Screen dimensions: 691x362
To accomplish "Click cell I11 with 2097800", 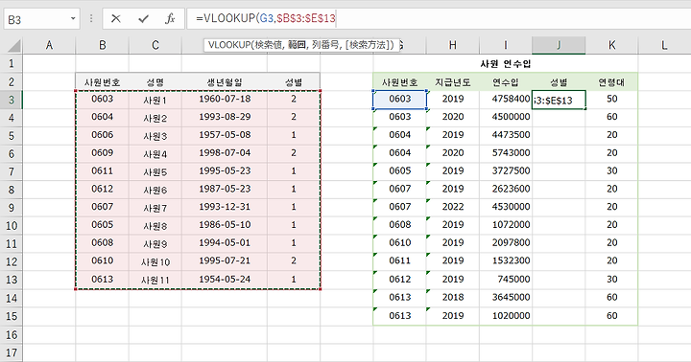I will click(x=506, y=243).
